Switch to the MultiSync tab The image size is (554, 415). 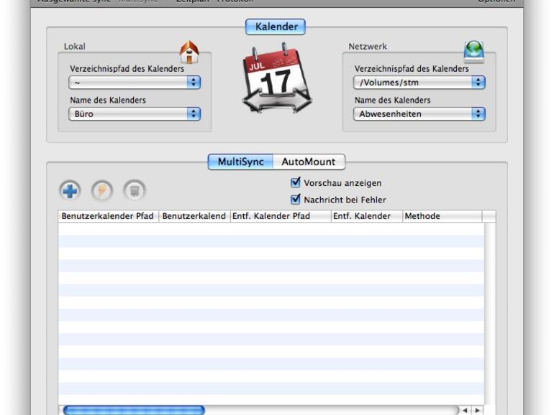click(x=240, y=162)
